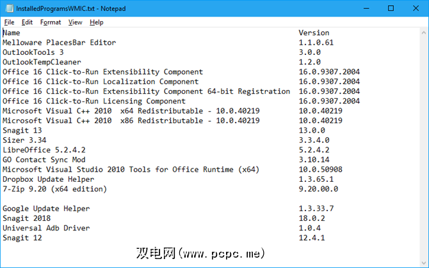Click the Universal Adb Driver entry
Viewport: 429px width, 268px height.
[46, 228]
